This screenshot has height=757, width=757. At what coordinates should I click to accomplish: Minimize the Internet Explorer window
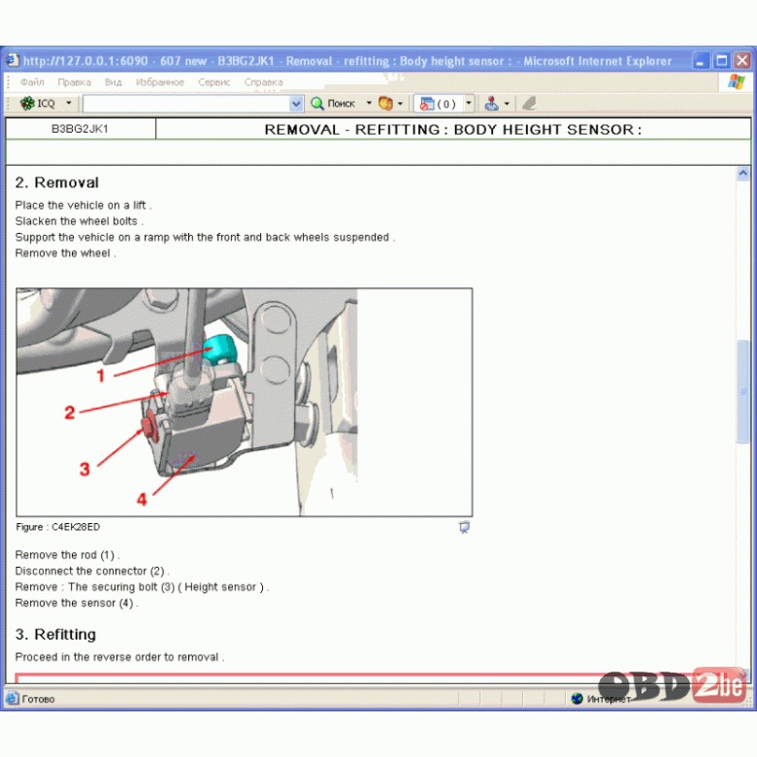click(700, 61)
